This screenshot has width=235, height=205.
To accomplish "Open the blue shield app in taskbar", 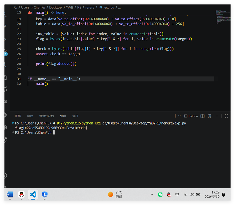I will point(45,194).
